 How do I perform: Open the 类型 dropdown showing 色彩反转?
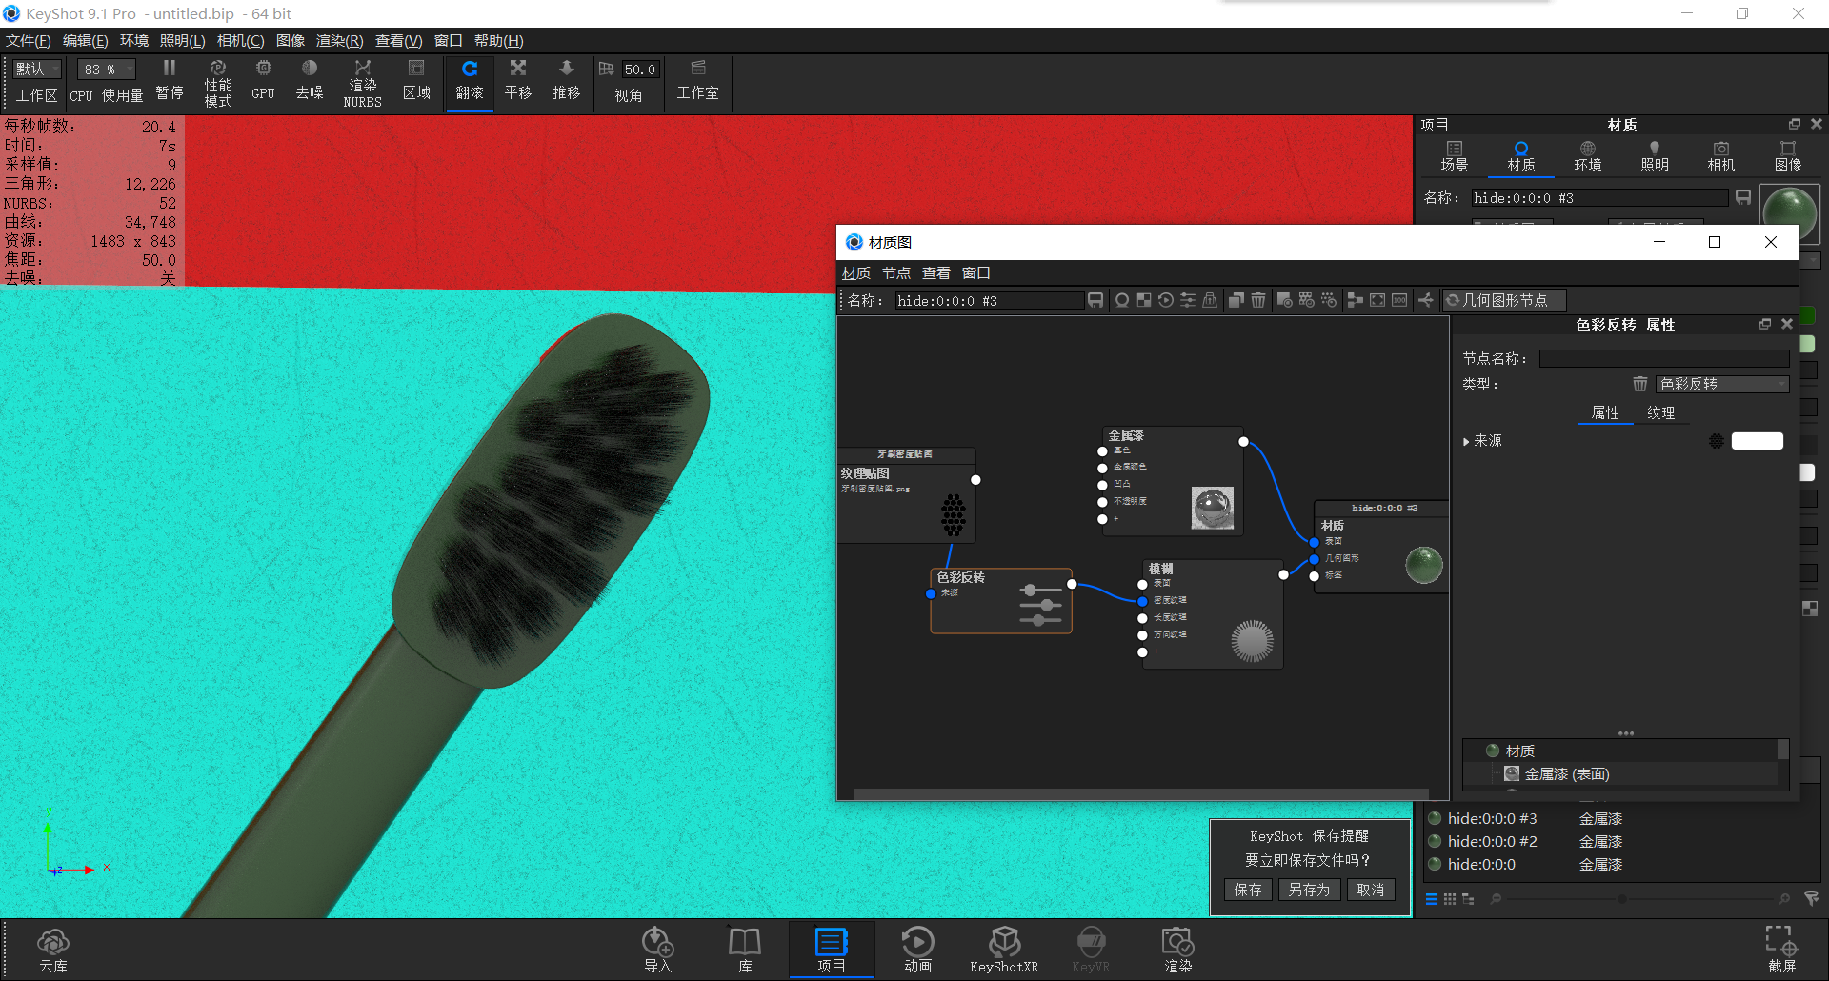coord(1722,384)
